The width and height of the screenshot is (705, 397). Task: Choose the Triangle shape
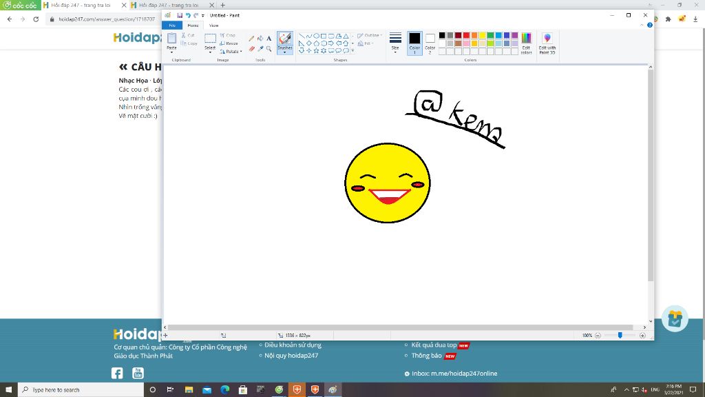click(x=346, y=36)
